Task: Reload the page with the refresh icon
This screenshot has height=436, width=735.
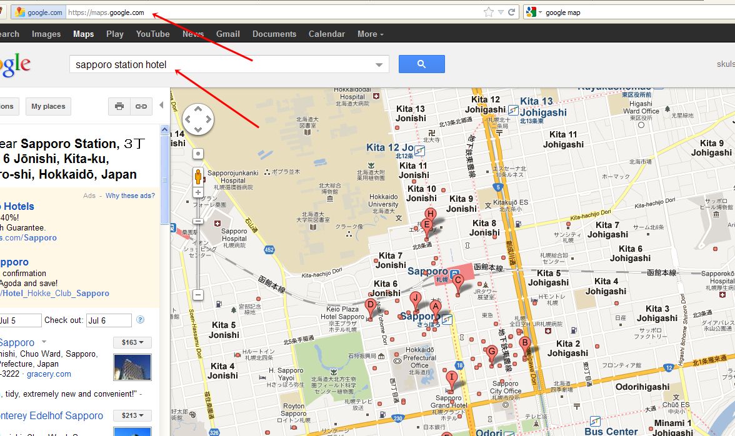Action: pos(512,12)
